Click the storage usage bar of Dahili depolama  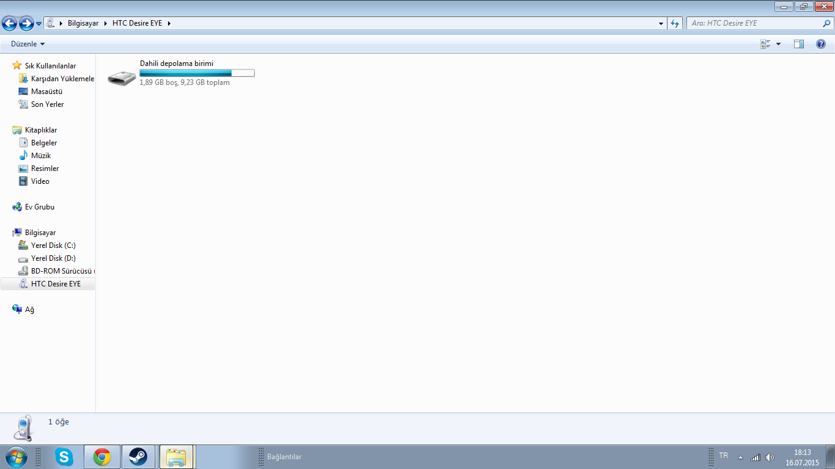coord(197,73)
